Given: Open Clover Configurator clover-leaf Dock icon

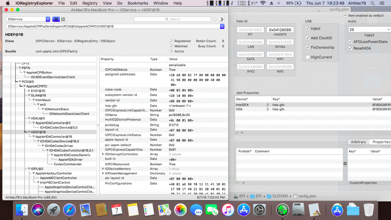Looking at the screenshot, I should click(x=282, y=210).
